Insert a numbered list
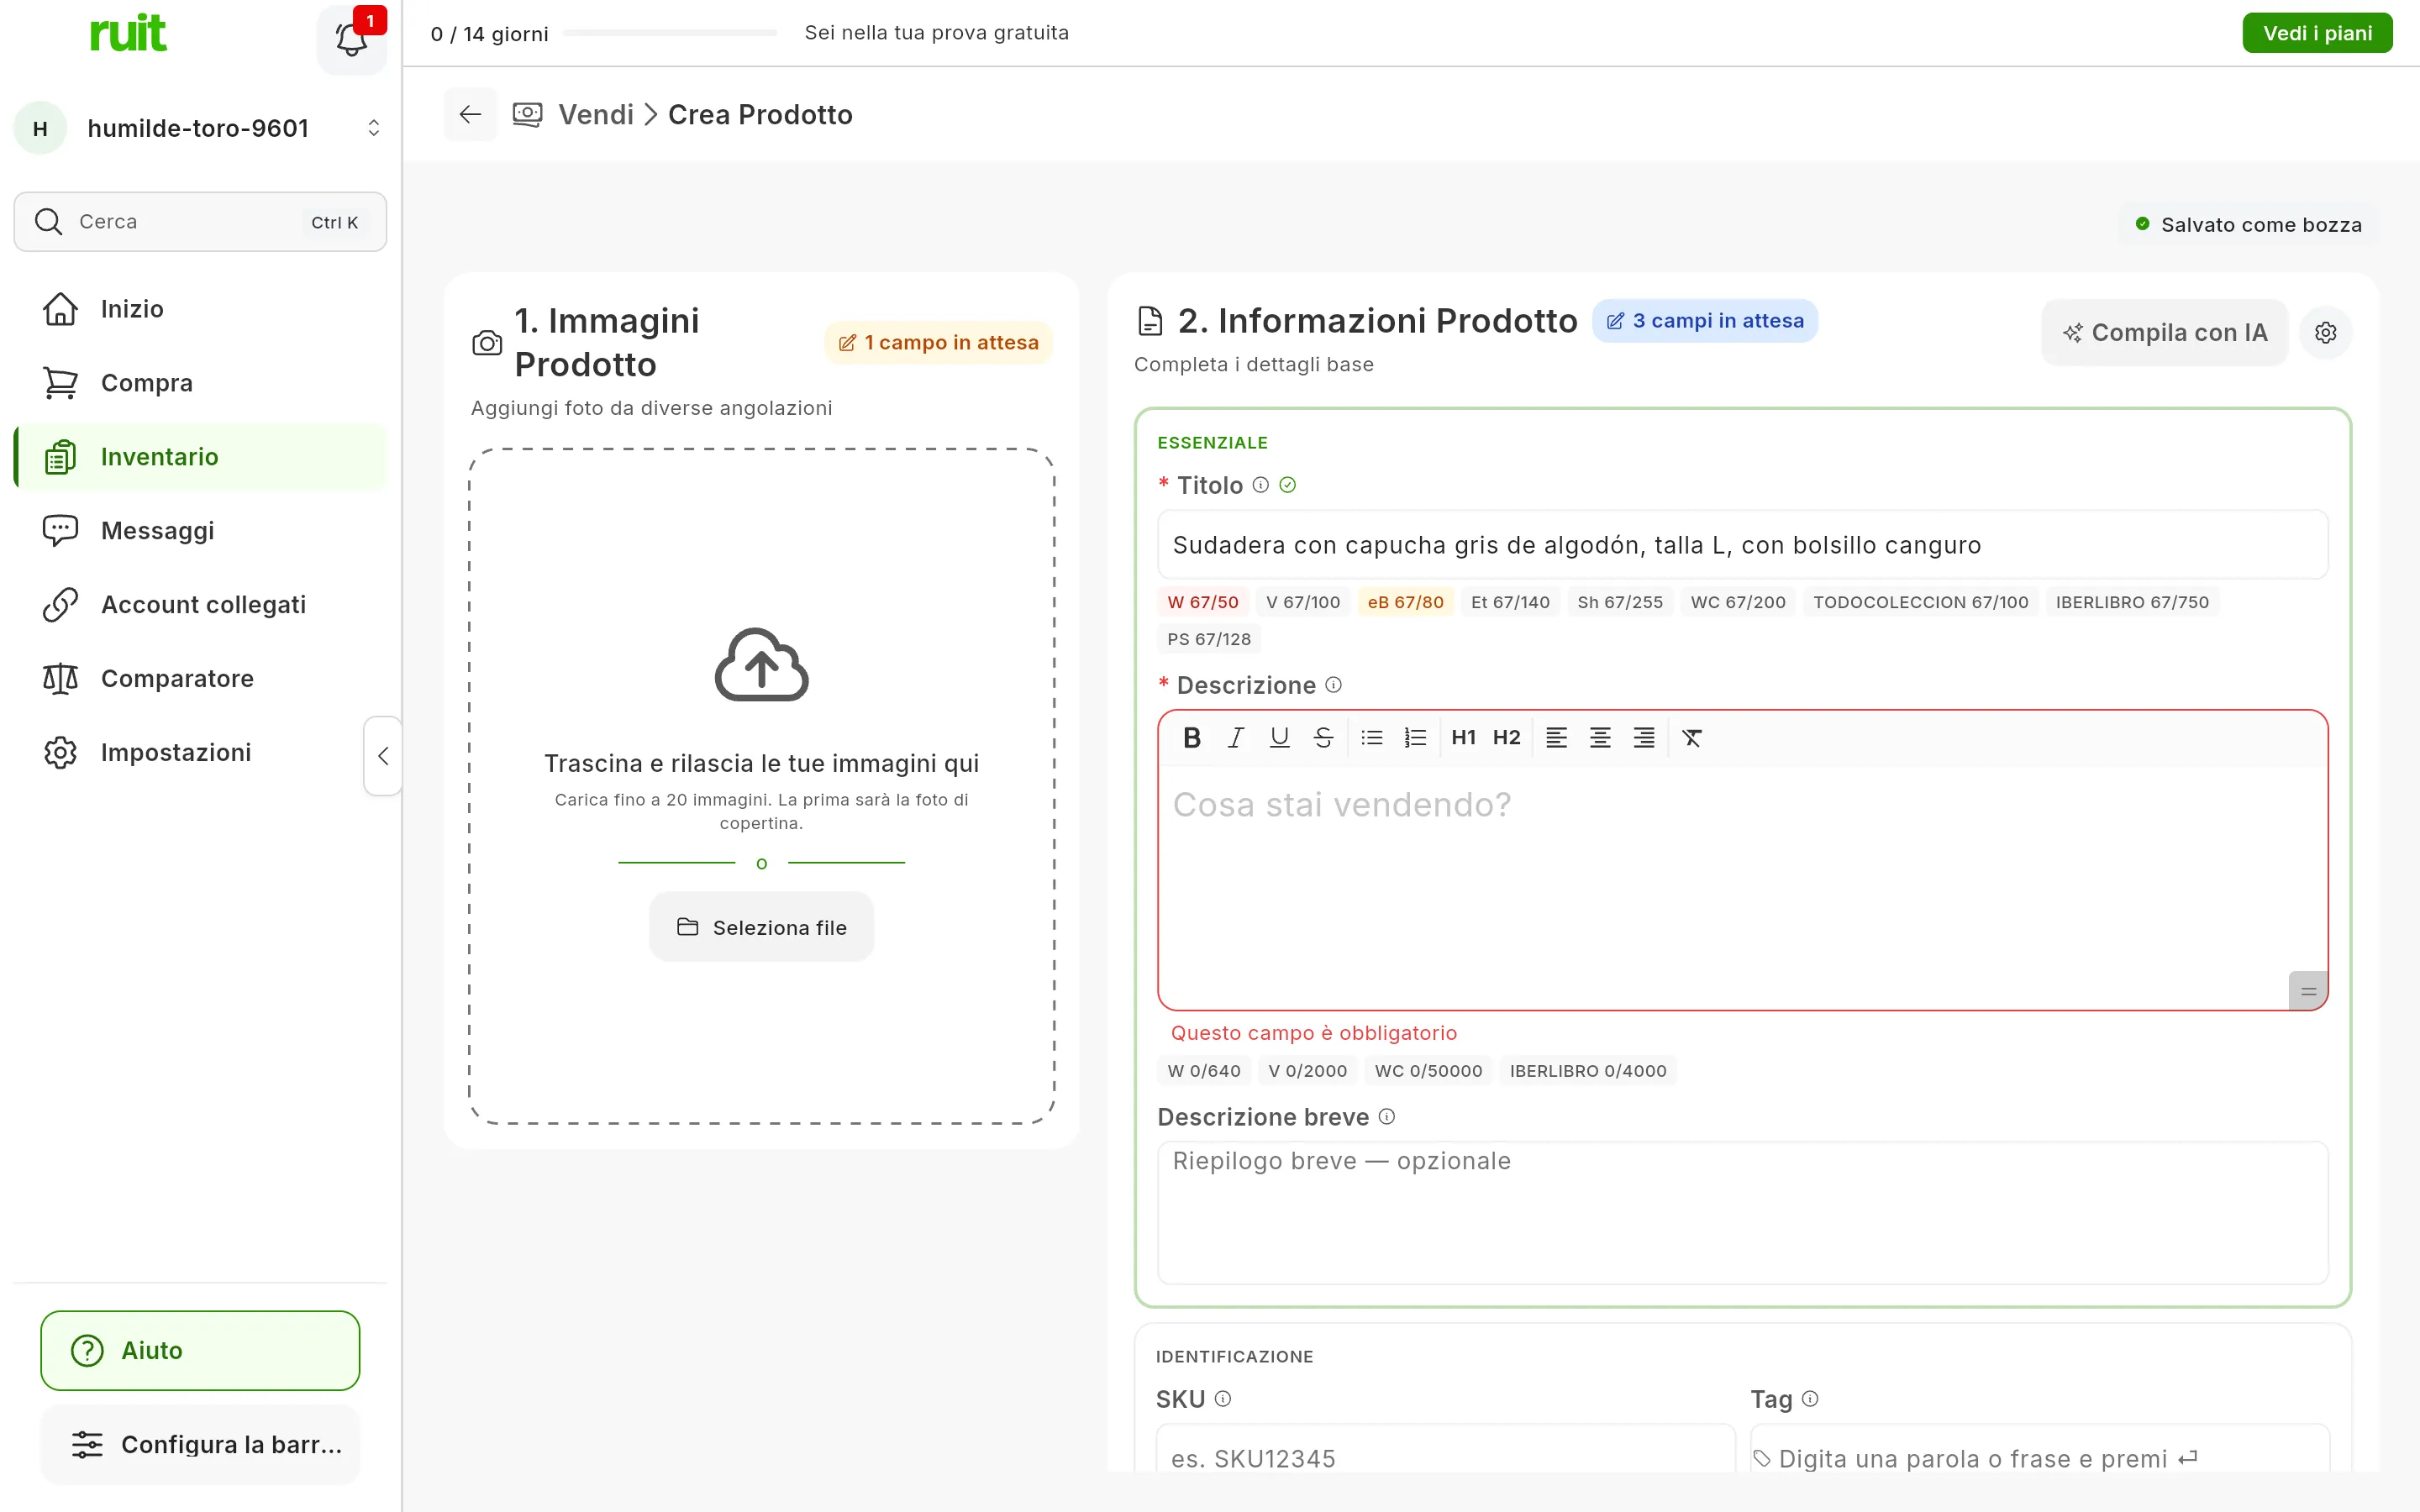 (x=1415, y=738)
